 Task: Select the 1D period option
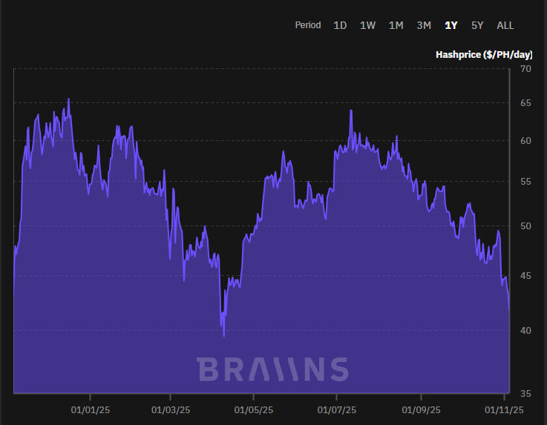(x=340, y=25)
